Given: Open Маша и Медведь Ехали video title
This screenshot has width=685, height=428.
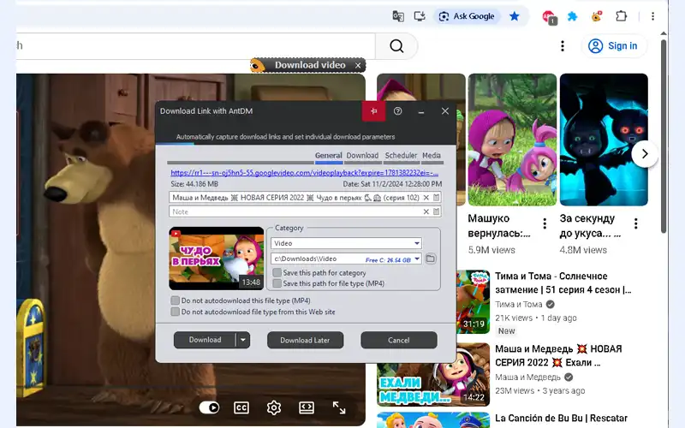Looking at the screenshot, I should 558,356.
